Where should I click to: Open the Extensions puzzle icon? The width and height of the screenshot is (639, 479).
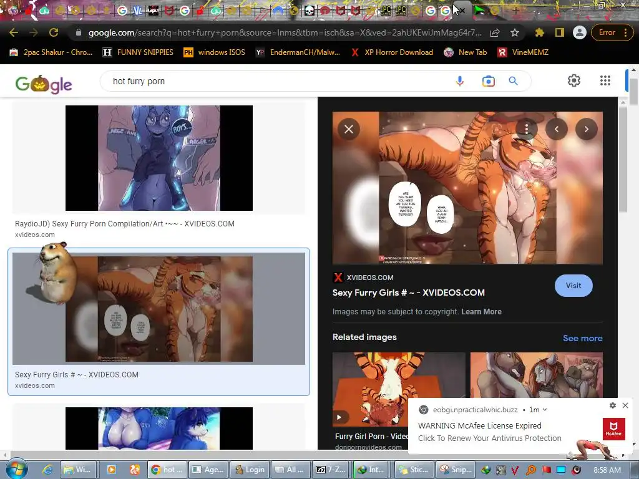pyautogui.click(x=540, y=32)
